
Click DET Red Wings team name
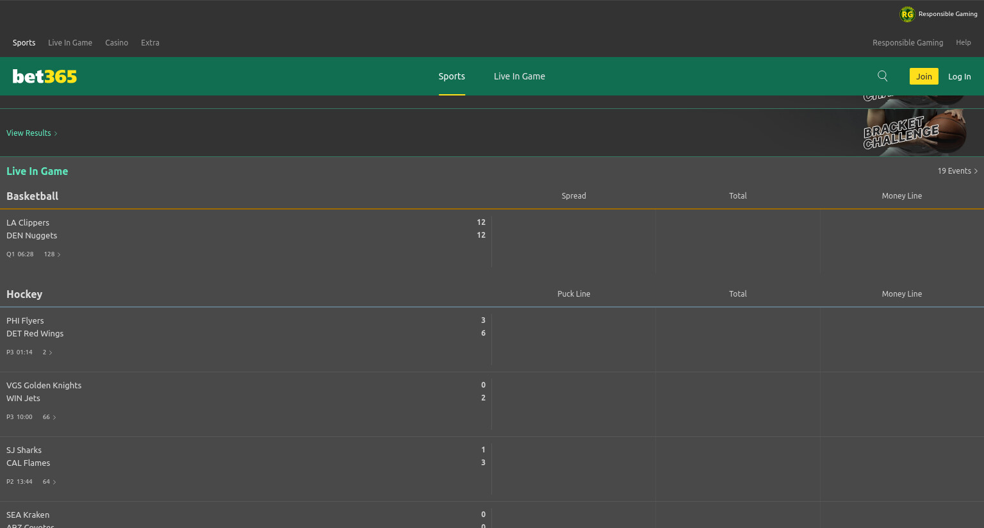[x=35, y=334]
